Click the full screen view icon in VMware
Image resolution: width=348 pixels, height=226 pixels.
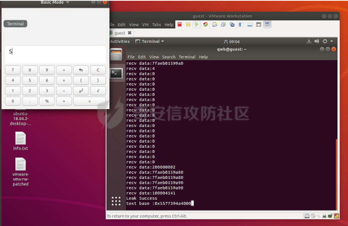point(259,25)
